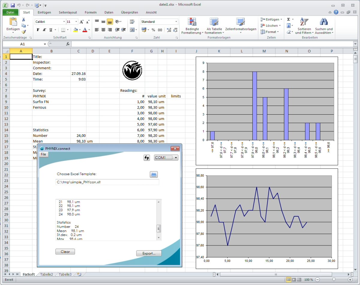Click the Export... button

pos(149,253)
